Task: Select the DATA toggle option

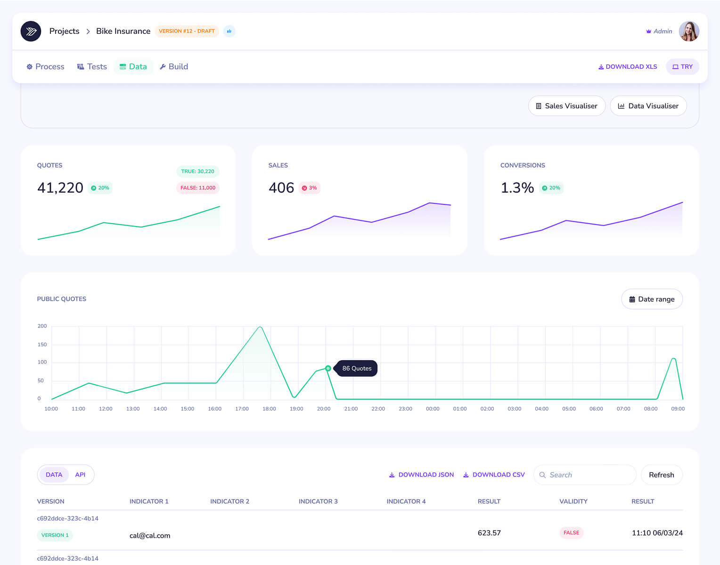Action: click(x=54, y=475)
